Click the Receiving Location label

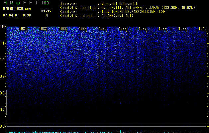77,8
